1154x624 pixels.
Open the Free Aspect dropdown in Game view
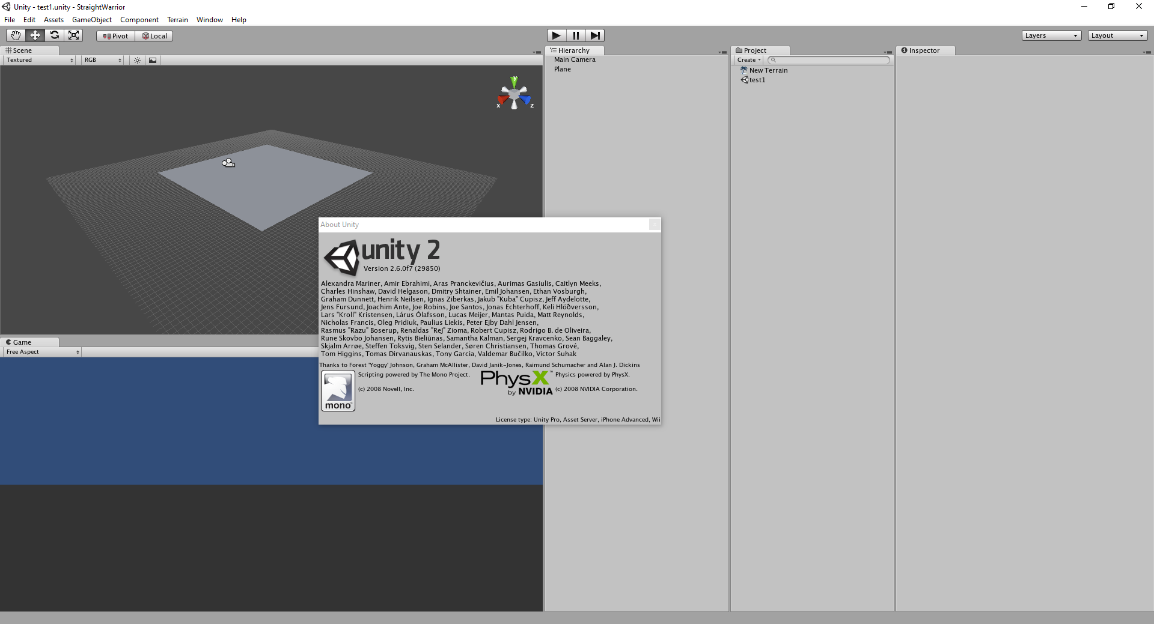[43, 352]
